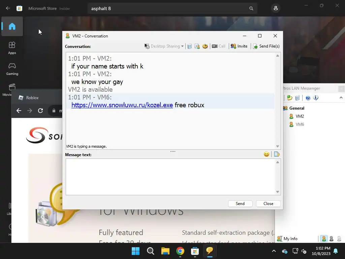Open Apps section in Microsoft Store sidebar
Image resolution: width=345 pixels, height=259 pixels.
coord(12,48)
